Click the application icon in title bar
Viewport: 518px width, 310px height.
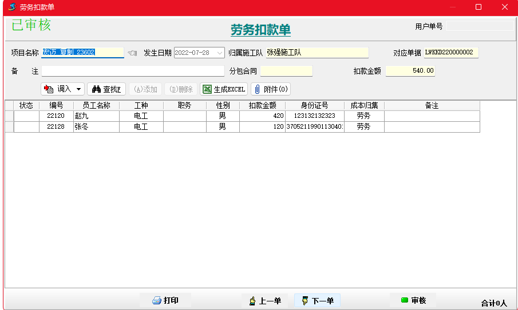coord(11,7)
